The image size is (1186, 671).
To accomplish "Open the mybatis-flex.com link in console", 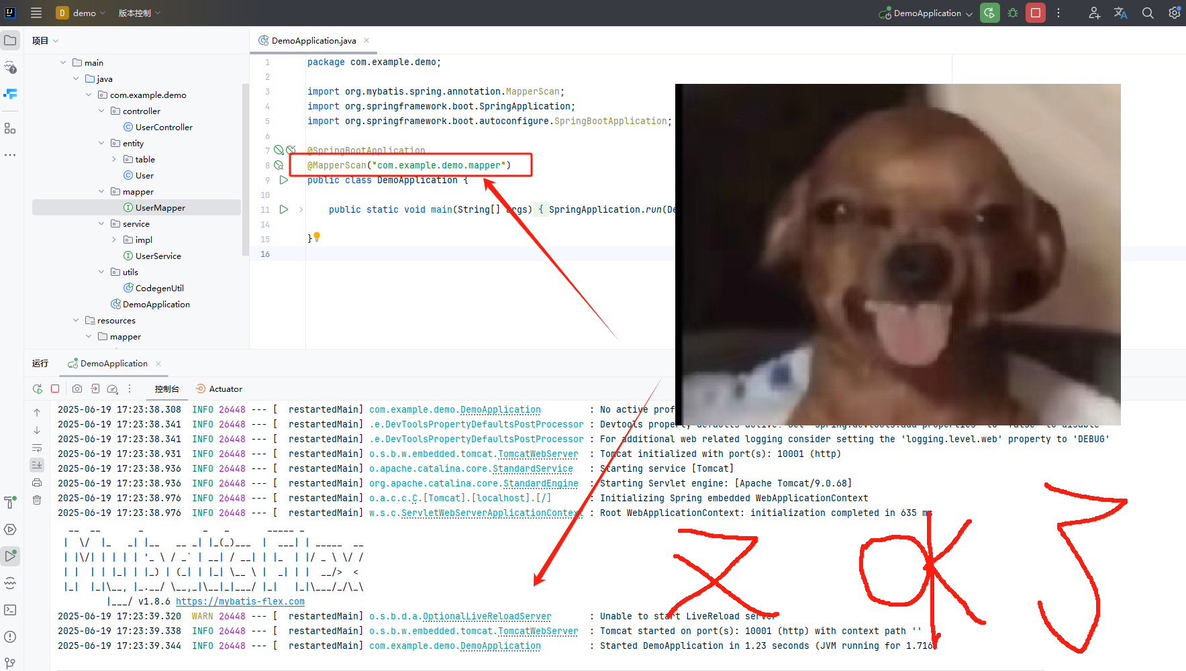I will [240, 601].
